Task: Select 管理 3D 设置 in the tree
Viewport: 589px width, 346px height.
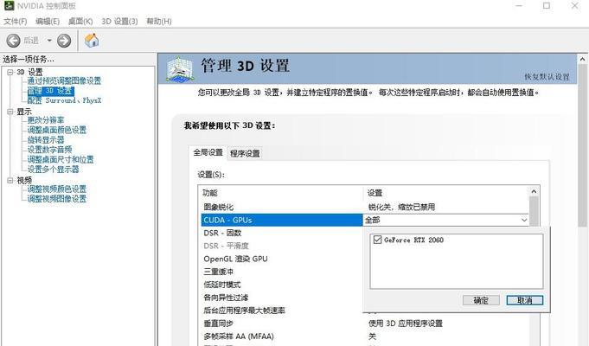Action: 51,91
